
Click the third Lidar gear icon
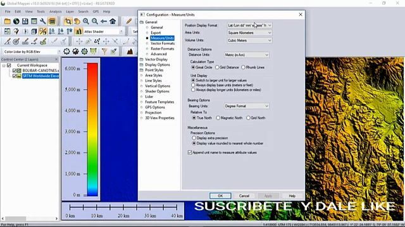(x=84, y=52)
